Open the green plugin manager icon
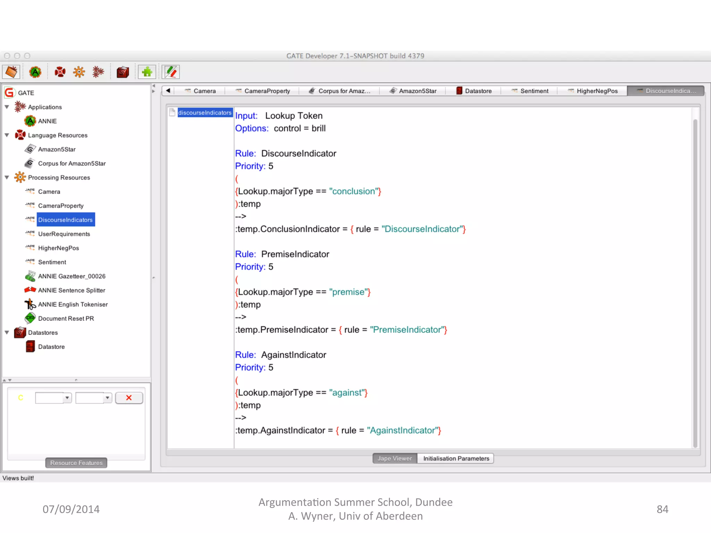The image size is (711, 533). (147, 72)
